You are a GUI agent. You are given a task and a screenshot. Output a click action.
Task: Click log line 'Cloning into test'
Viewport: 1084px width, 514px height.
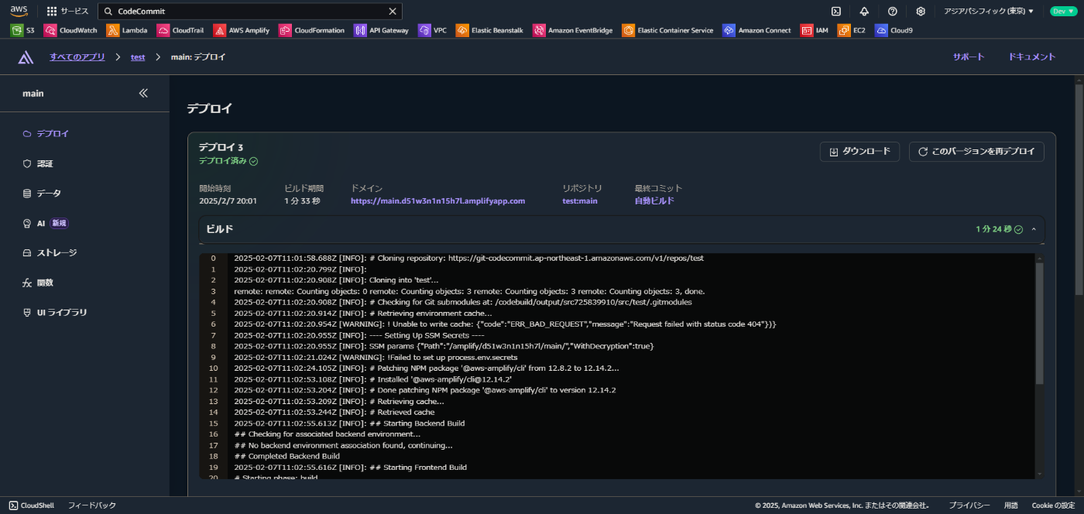click(336, 280)
